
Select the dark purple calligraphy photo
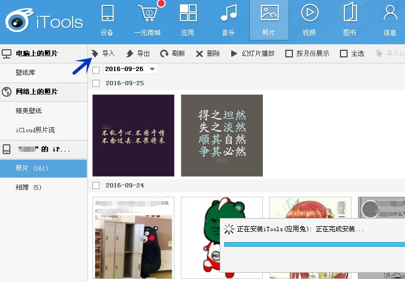click(133, 136)
